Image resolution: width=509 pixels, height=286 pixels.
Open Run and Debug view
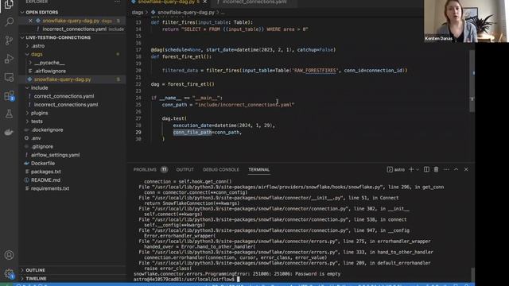(9, 59)
